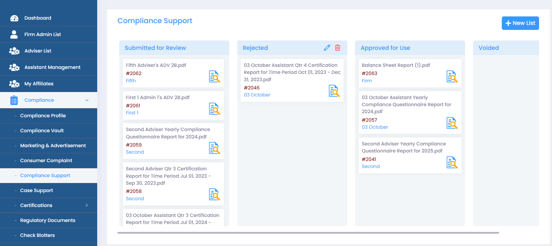The width and height of the screenshot is (552, 246).
Task: Click the horizontal scrollbar below the board
Action: (308, 233)
